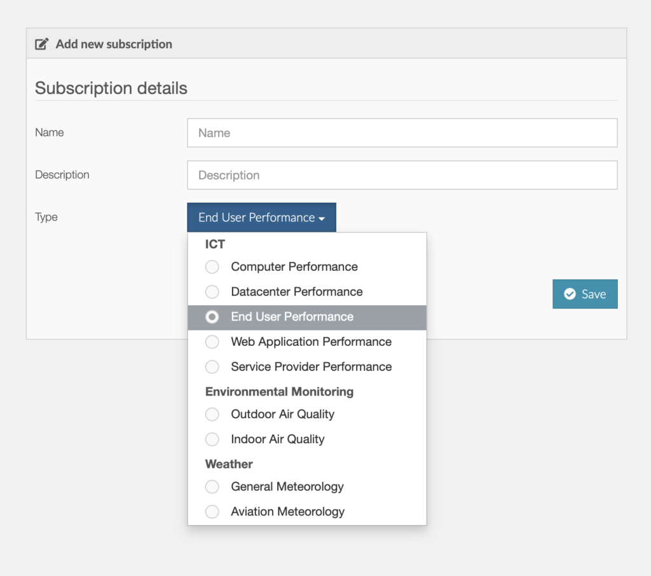
Task: Click the Subscription details heading
Action: point(111,88)
